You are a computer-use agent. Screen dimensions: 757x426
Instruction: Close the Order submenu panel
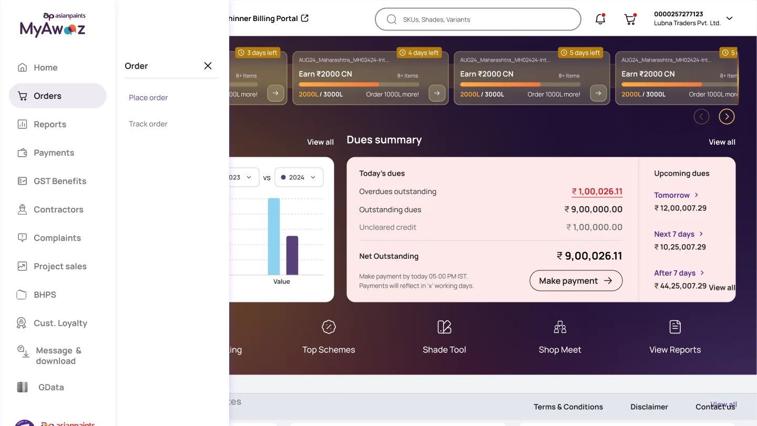(208, 66)
